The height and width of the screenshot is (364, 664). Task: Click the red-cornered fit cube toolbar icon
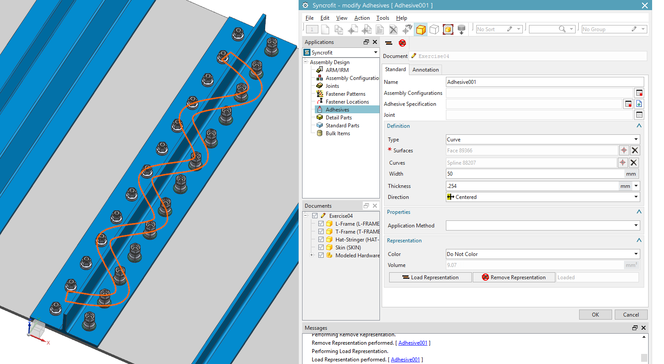(448, 29)
